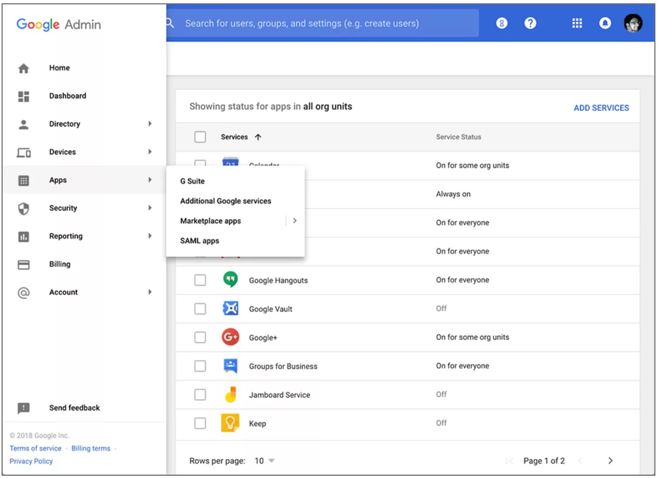Click the 'Page 1 of 2' text
Viewport: 658px width, 478px height.
(x=544, y=461)
